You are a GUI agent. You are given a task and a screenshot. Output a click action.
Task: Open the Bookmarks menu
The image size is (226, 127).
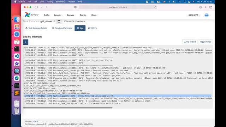61,2
